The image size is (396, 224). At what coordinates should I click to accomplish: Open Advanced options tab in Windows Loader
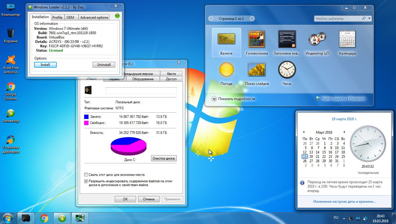point(94,17)
